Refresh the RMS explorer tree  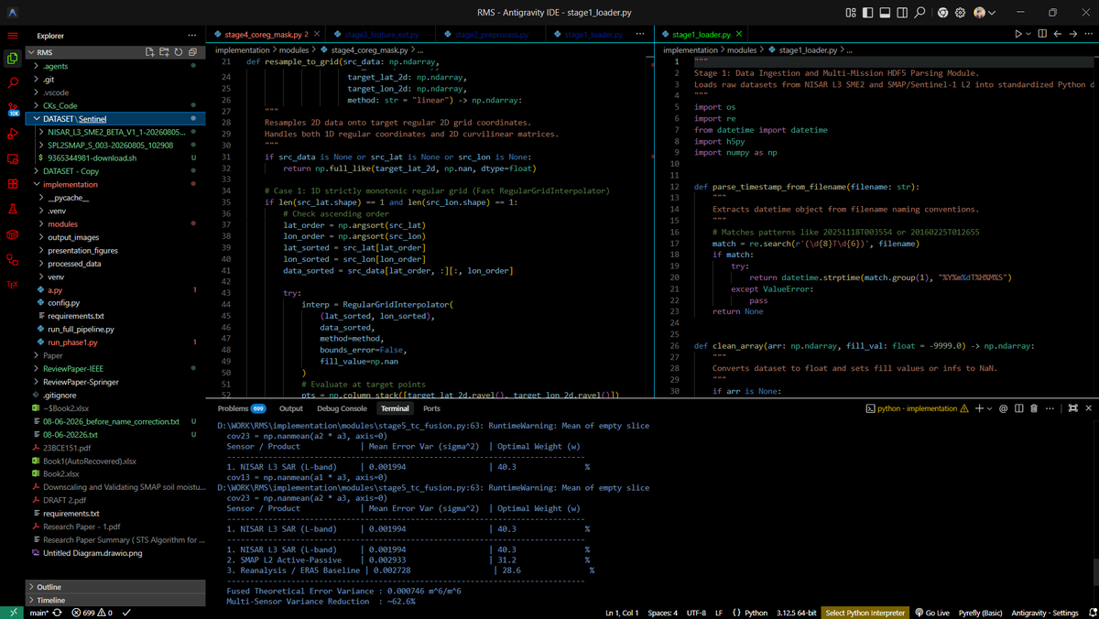(x=179, y=53)
